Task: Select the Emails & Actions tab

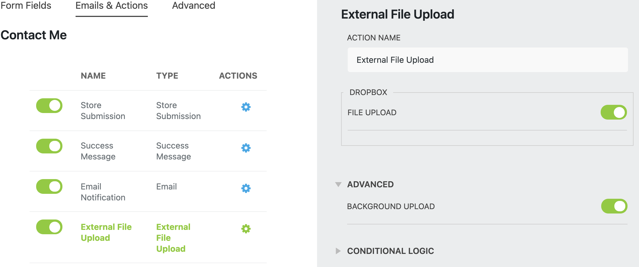Action: click(x=111, y=5)
